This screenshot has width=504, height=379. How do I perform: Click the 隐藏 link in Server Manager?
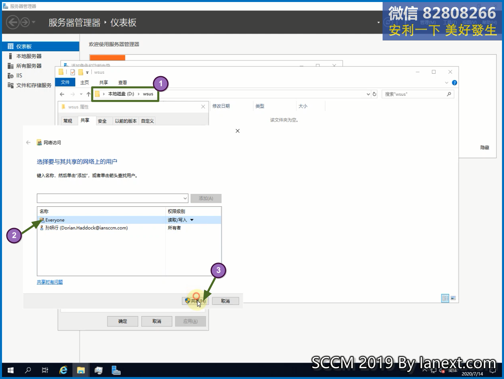click(x=484, y=147)
